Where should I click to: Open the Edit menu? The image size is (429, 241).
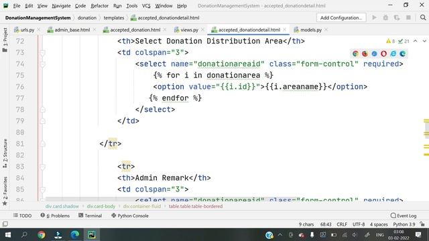pos(29,5)
